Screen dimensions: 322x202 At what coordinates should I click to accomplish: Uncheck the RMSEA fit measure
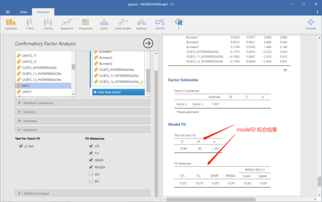[x=91, y=167]
